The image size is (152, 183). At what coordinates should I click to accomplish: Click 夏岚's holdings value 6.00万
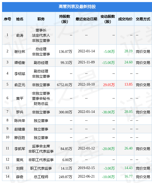click(67, 160)
